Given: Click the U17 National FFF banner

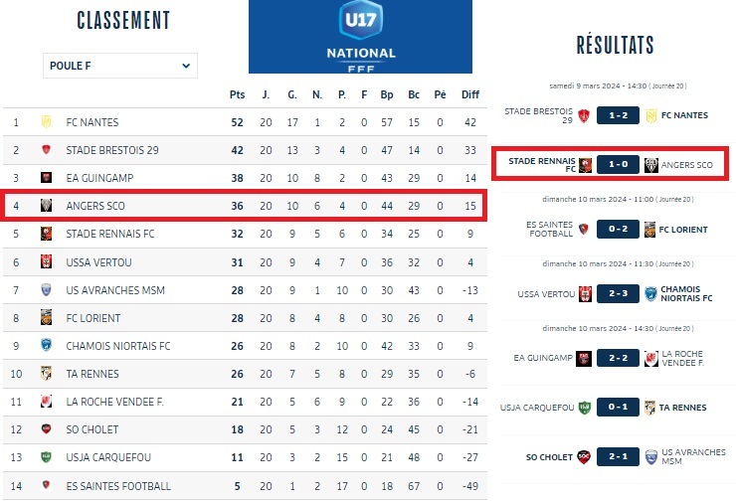Looking at the screenshot, I should coord(361,37).
